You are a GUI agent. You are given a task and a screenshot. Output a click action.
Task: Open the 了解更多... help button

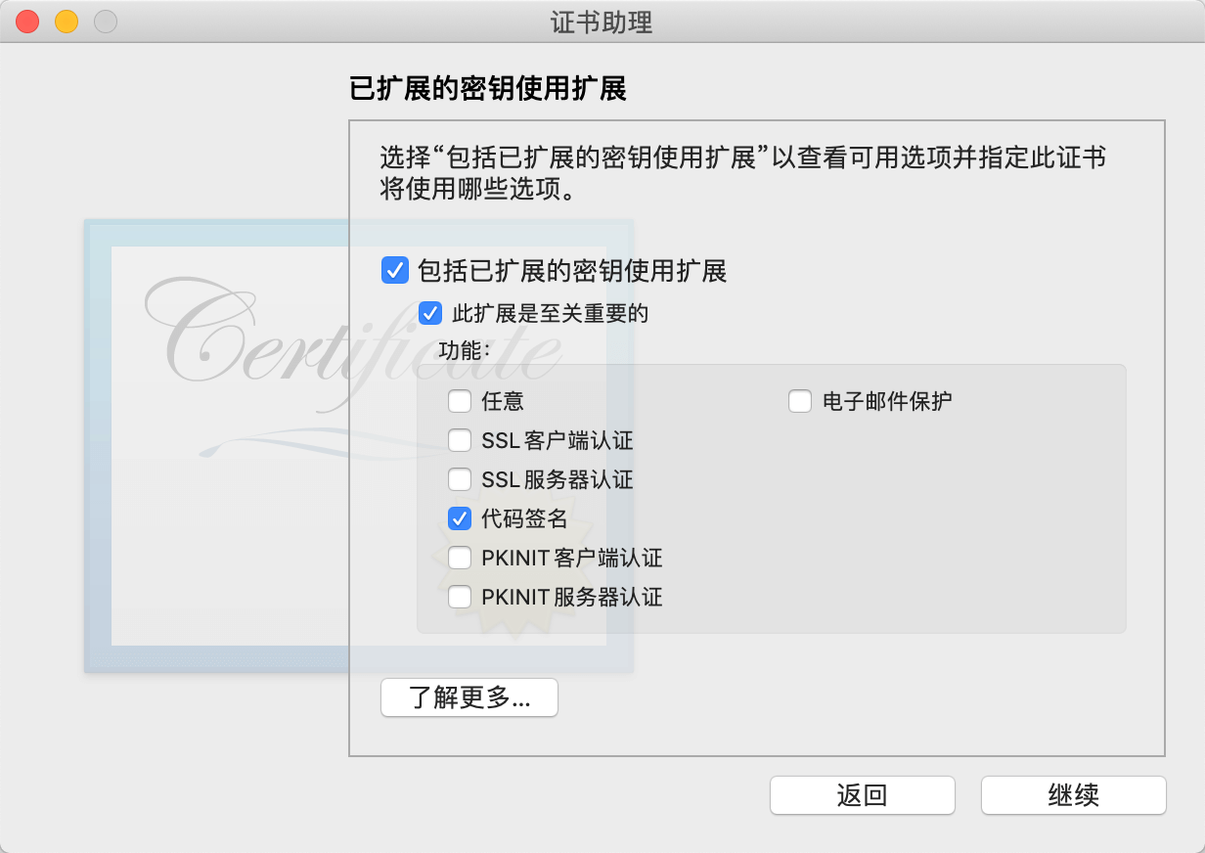click(x=469, y=697)
